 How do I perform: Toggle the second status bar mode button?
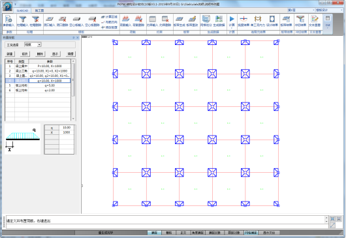168,233
